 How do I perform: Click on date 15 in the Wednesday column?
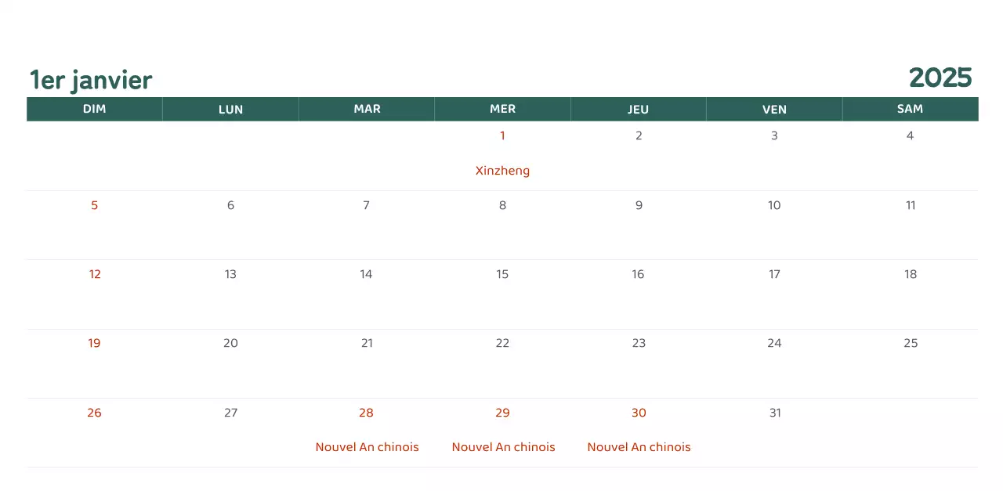(502, 274)
